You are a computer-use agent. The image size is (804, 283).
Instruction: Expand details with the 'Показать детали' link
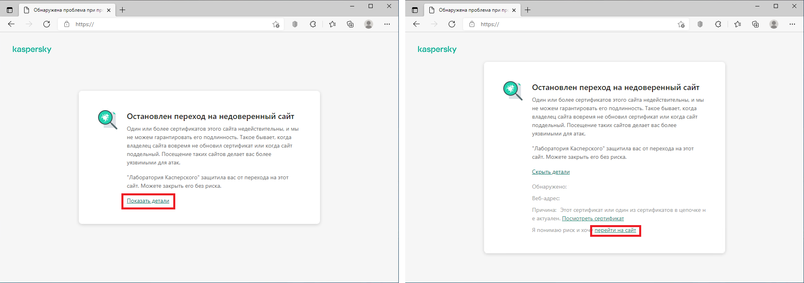click(148, 201)
